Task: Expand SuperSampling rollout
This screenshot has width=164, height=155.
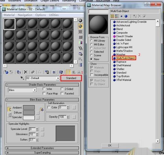Action: click(42, 152)
